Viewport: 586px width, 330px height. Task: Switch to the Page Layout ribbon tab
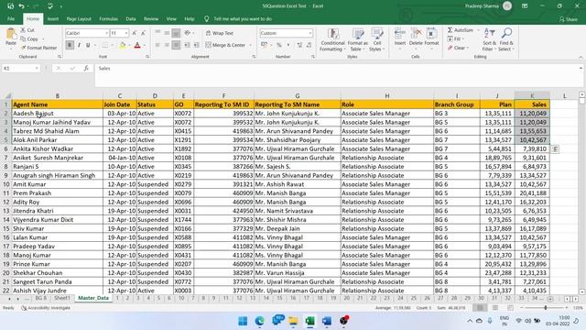point(79,18)
